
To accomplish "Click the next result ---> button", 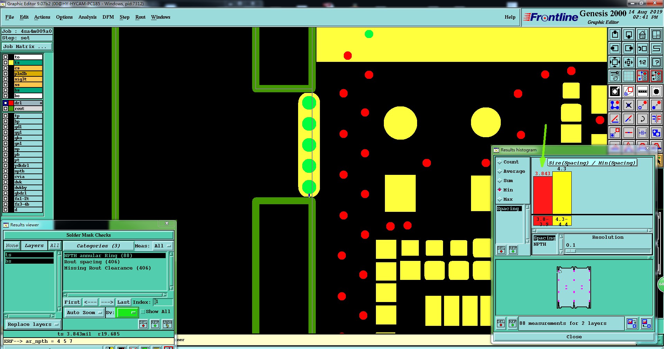I will pos(107,302).
